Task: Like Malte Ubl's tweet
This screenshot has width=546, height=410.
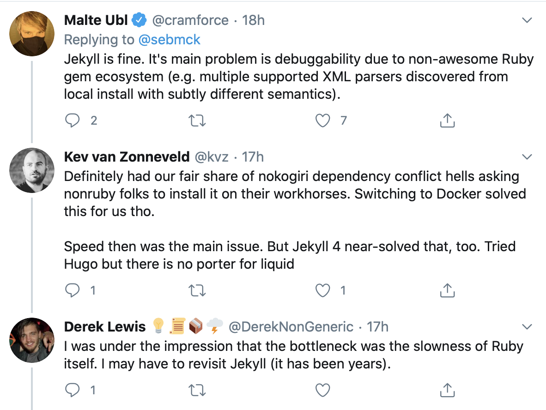Action: [x=322, y=120]
